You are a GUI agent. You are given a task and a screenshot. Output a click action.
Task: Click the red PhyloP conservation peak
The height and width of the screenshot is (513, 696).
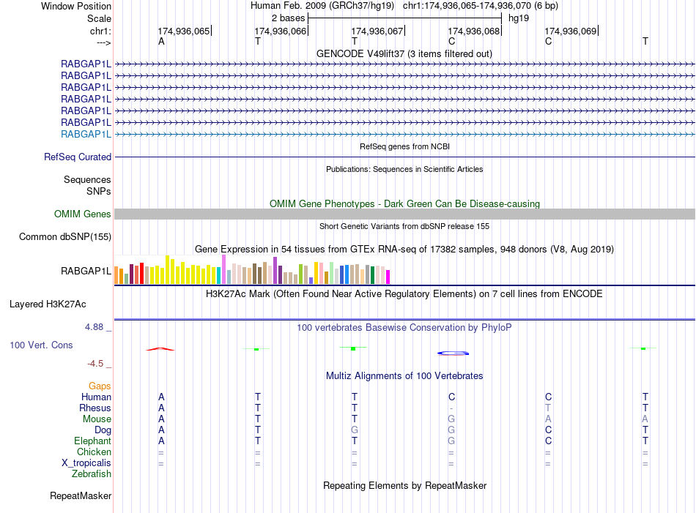point(160,349)
